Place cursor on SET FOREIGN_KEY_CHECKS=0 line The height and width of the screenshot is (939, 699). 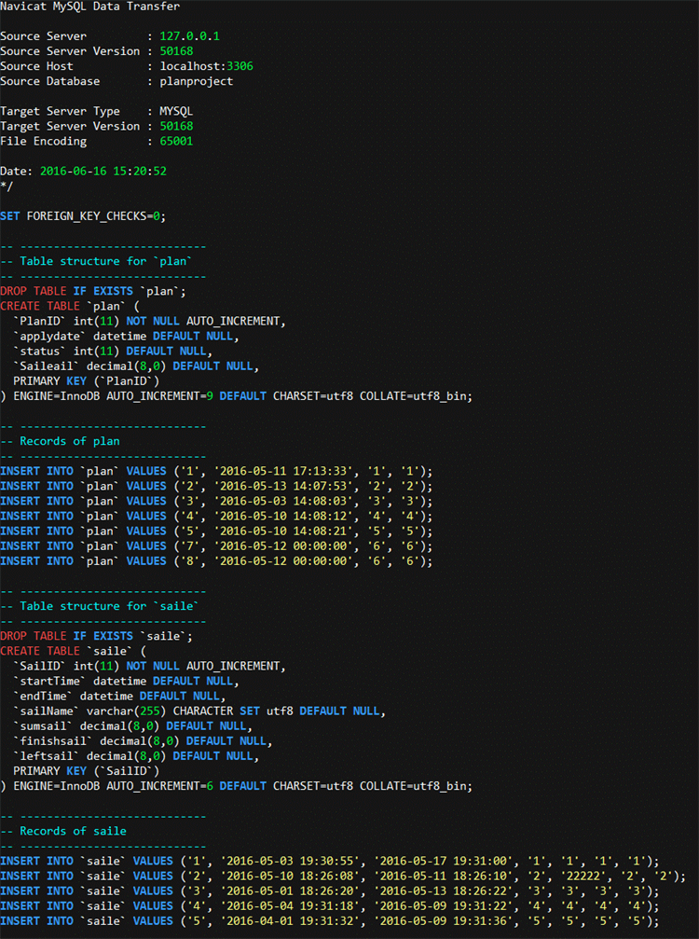tap(83, 216)
